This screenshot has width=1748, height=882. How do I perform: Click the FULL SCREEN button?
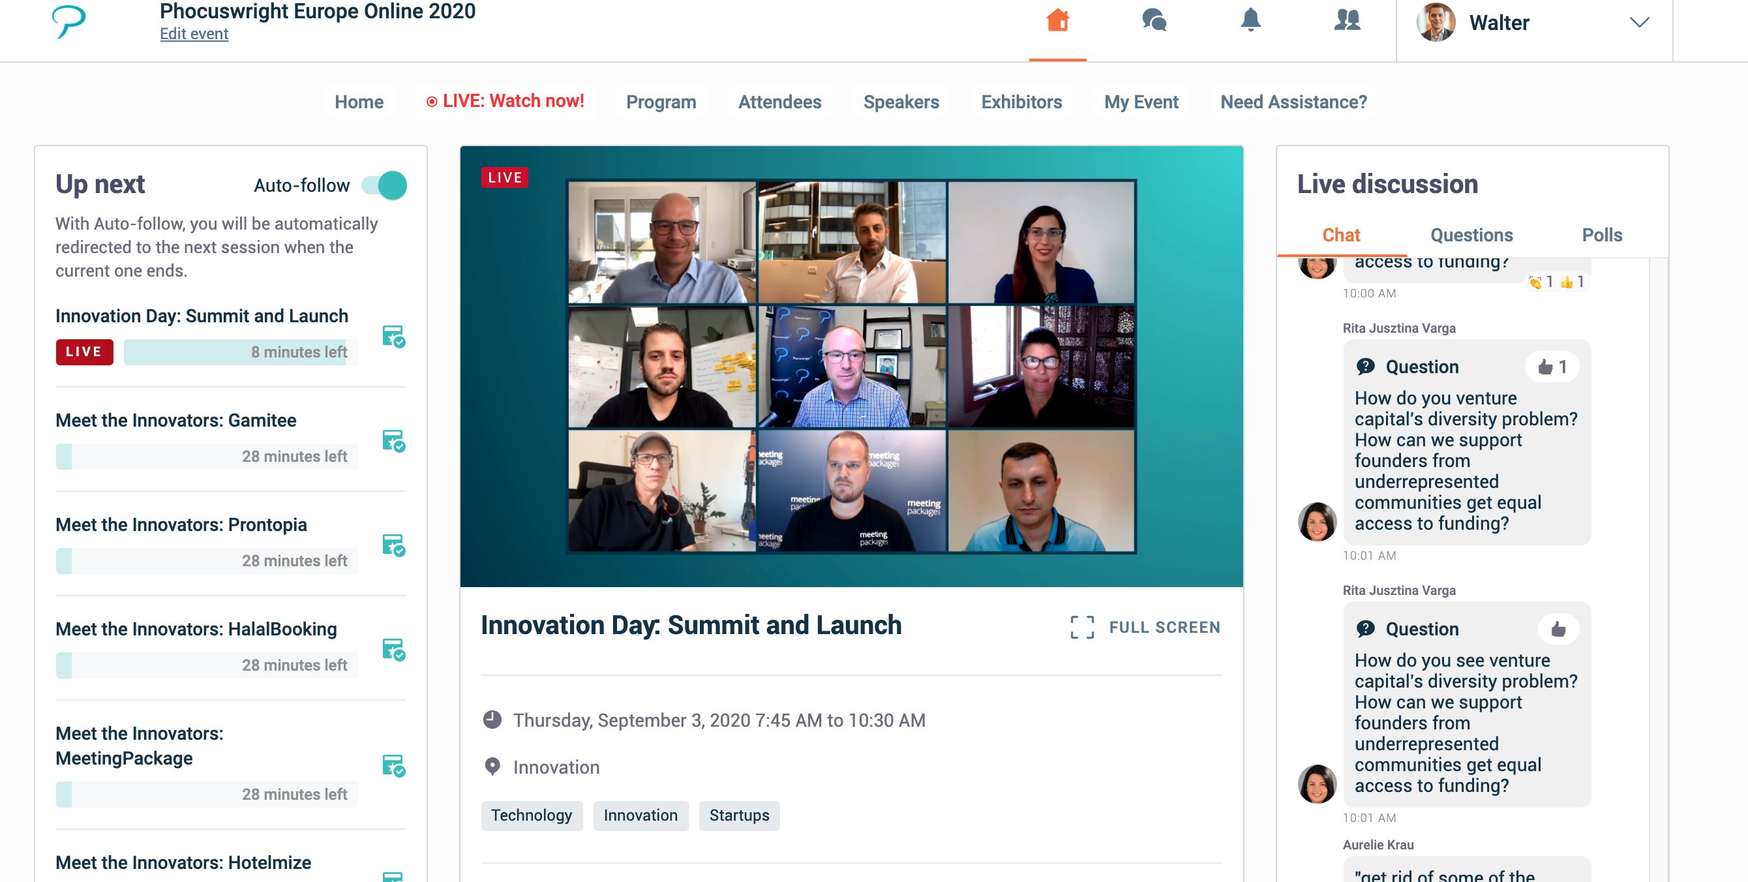[x=1145, y=628]
